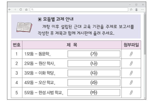
Task: Open attachment paperclip for 4모둠 오산 학교
Action: [131, 83]
